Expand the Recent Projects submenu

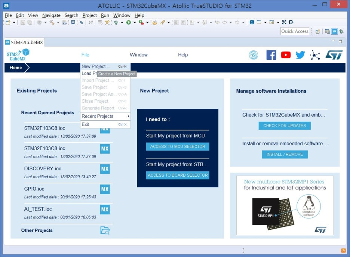(105, 116)
